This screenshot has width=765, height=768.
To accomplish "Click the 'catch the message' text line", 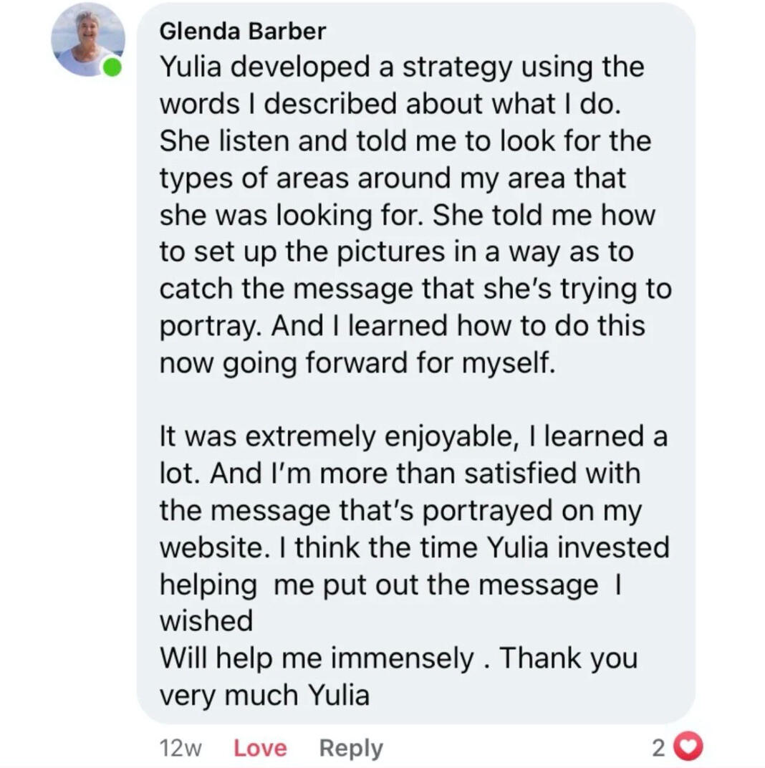I will point(415,289).
